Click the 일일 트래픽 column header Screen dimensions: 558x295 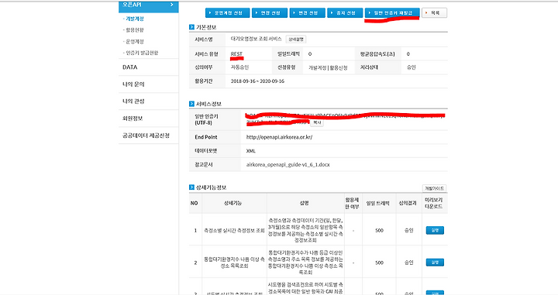tap(378, 203)
